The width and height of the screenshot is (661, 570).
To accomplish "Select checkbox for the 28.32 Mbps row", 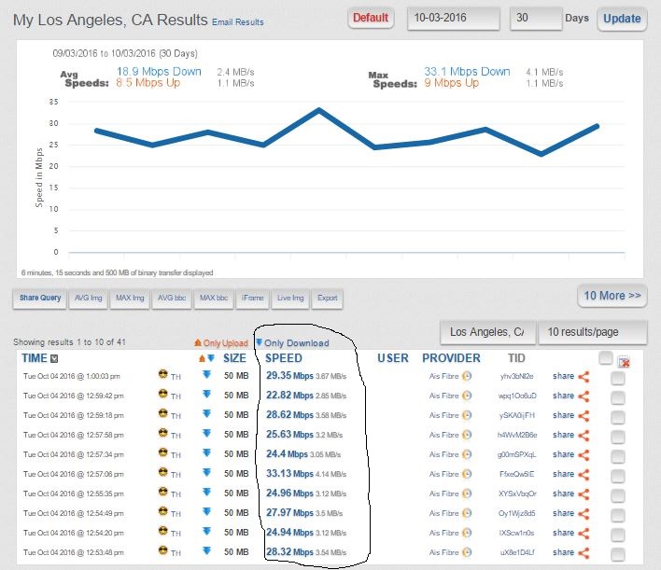I will pos(617,551).
